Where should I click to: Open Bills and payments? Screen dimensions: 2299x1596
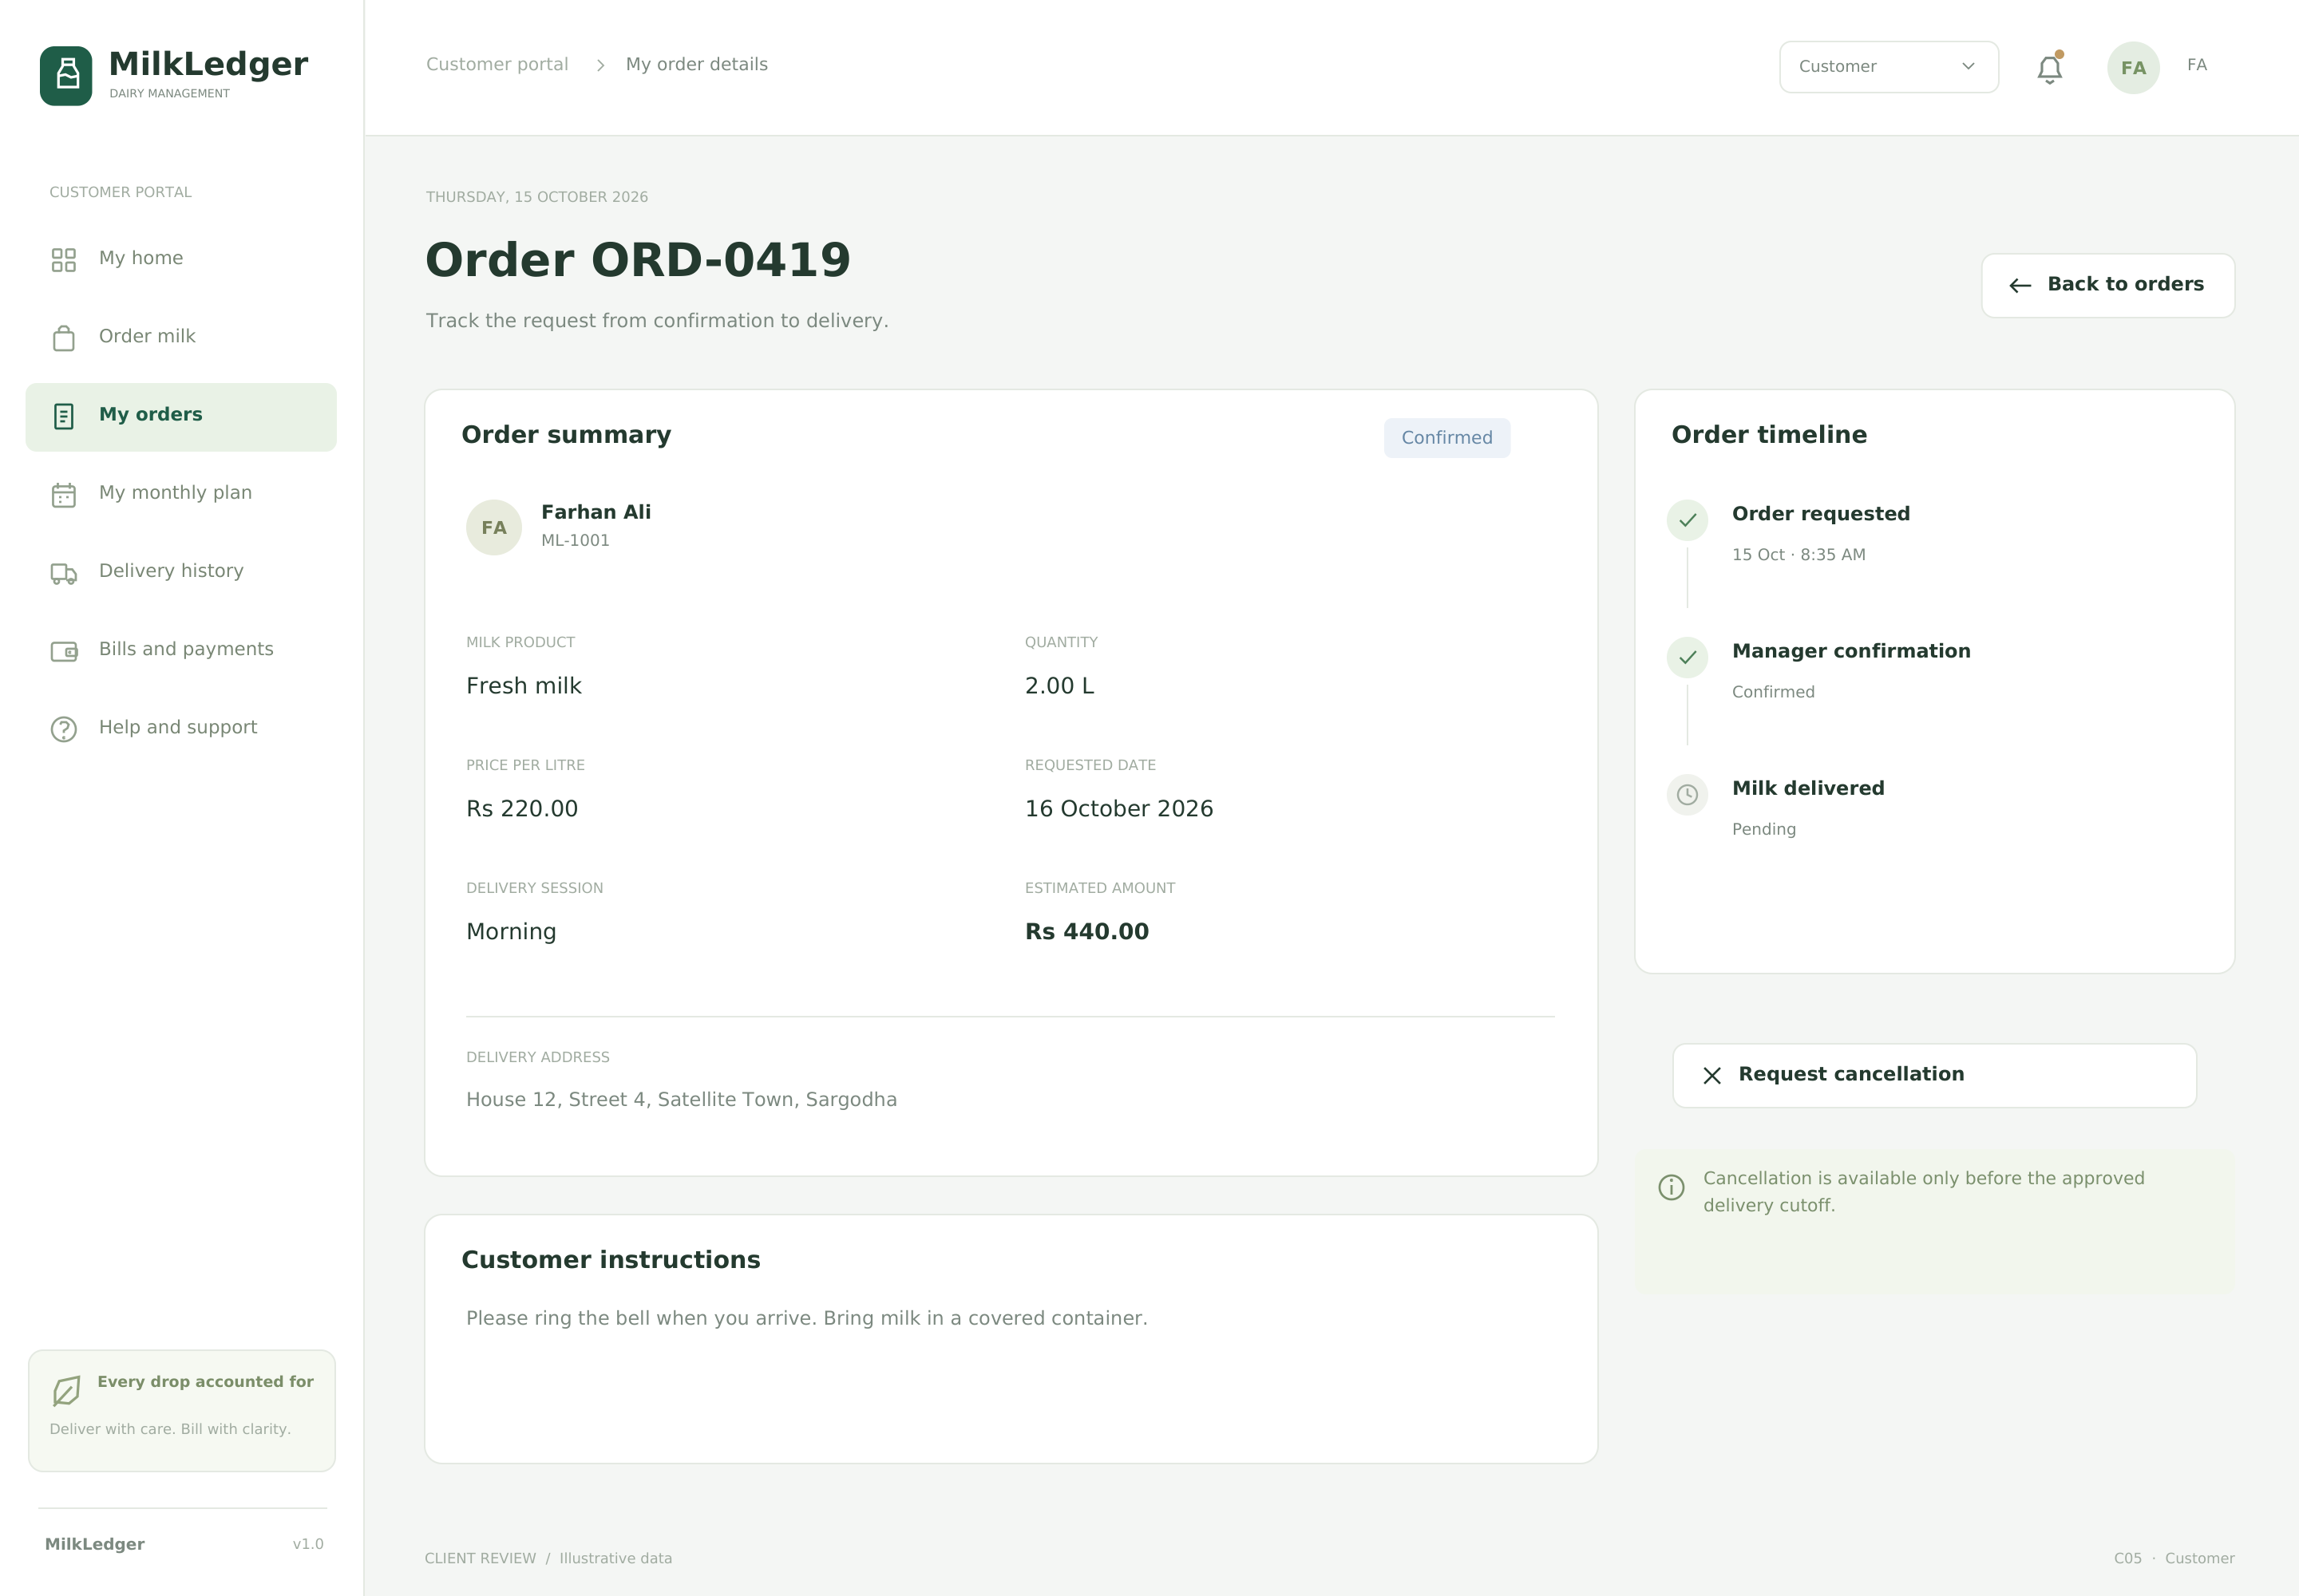coord(181,650)
